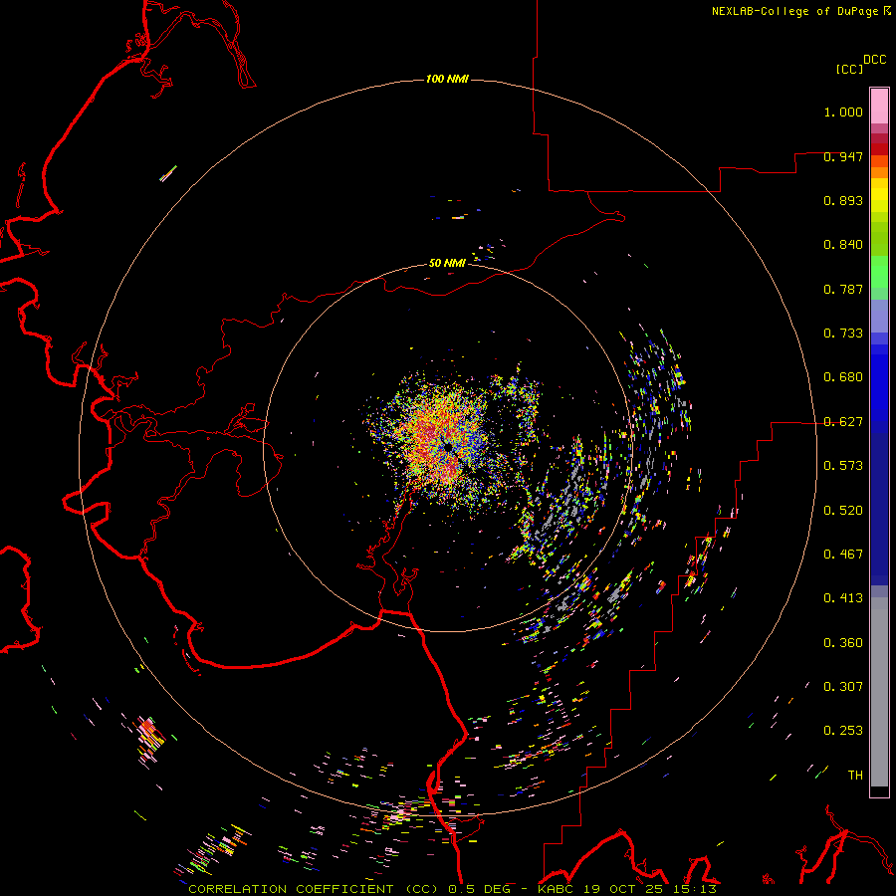896x896 pixels.
Task: Click the DCC legend heading
Action: pos(875,60)
